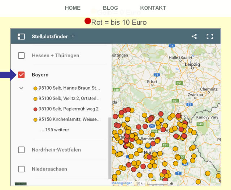Click the Chemnitz label on map

[209, 89]
